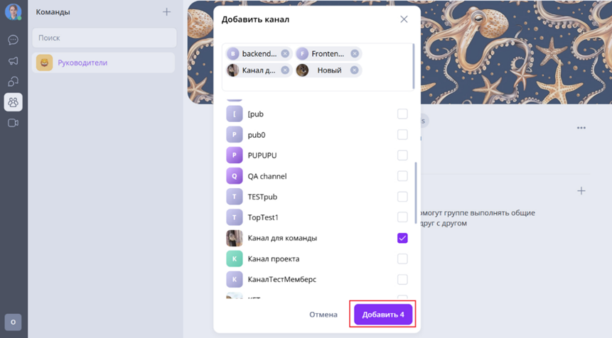Screen dimensions: 612x338
Task: Click the plus icon on right panel
Action: [x=581, y=190]
